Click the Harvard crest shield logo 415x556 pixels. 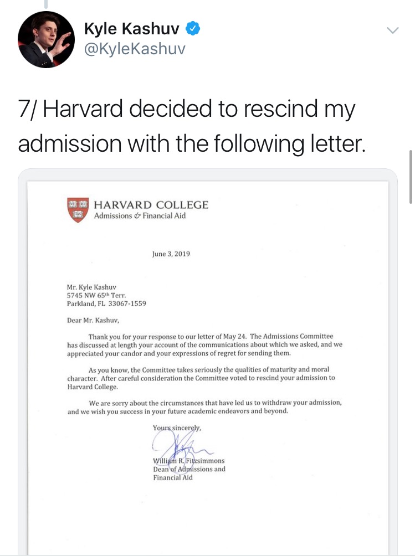[x=78, y=210]
